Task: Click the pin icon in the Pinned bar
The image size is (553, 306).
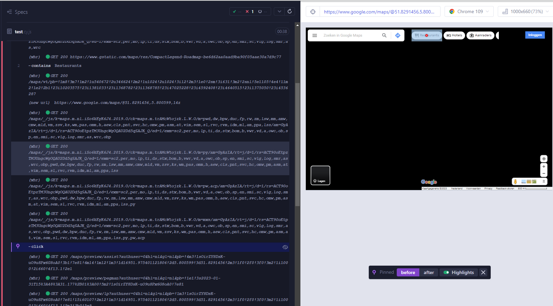Action: point(375,272)
